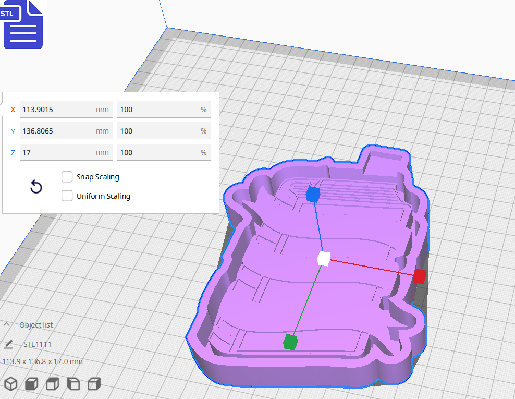
Task: Select the Left side view icon
Action: click(73, 383)
